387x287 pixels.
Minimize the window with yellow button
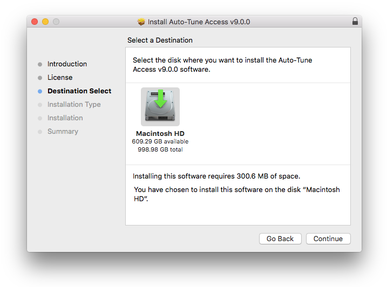click(45, 22)
